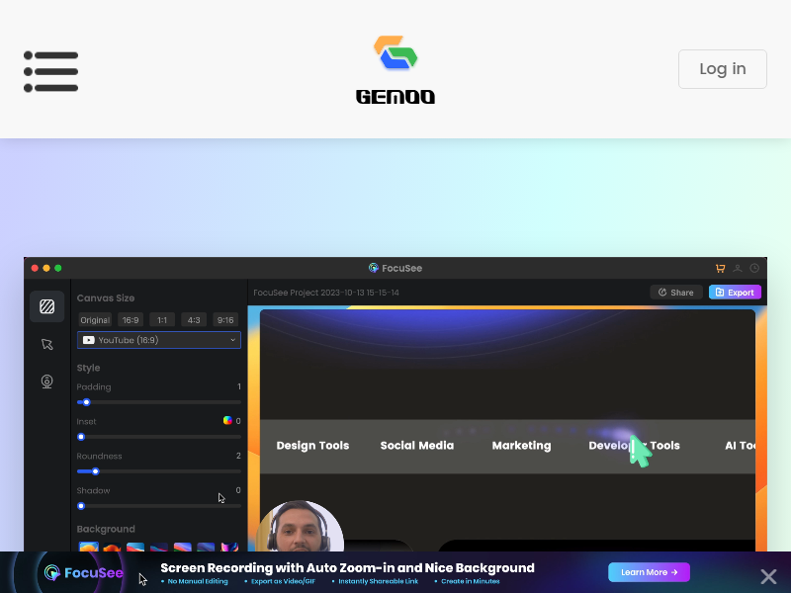Image resolution: width=791 pixels, height=593 pixels.
Task: Click the shopping cart icon in FocuSee
Action: point(721,268)
